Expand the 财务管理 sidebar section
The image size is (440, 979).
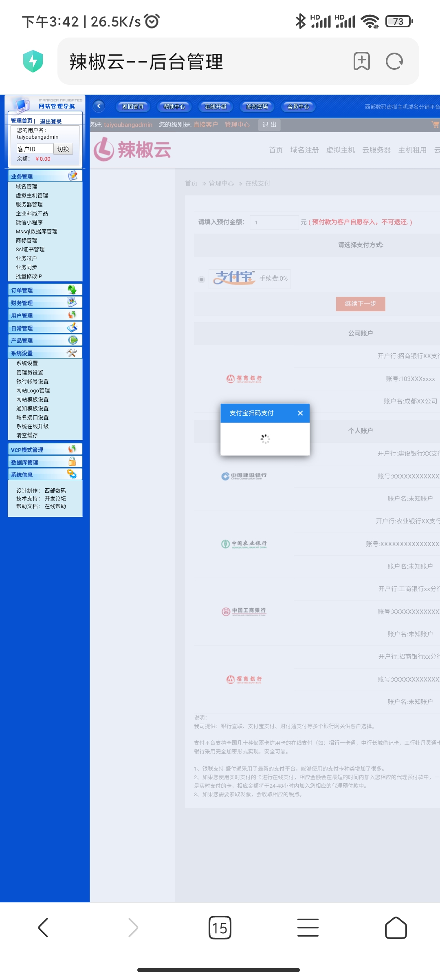pos(45,303)
